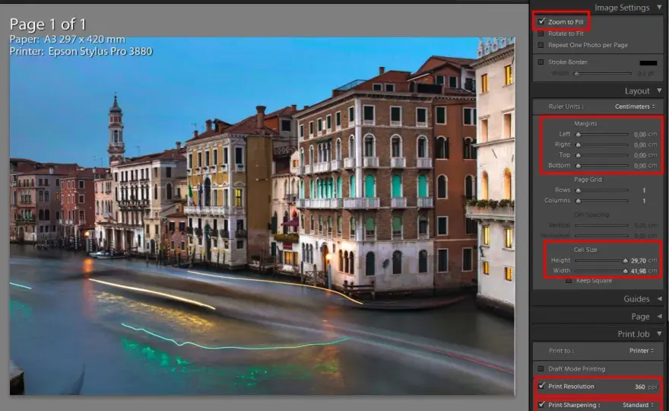The image size is (669, 411).
Task: Enable Stroke Border checkbox
Action: 541,62
